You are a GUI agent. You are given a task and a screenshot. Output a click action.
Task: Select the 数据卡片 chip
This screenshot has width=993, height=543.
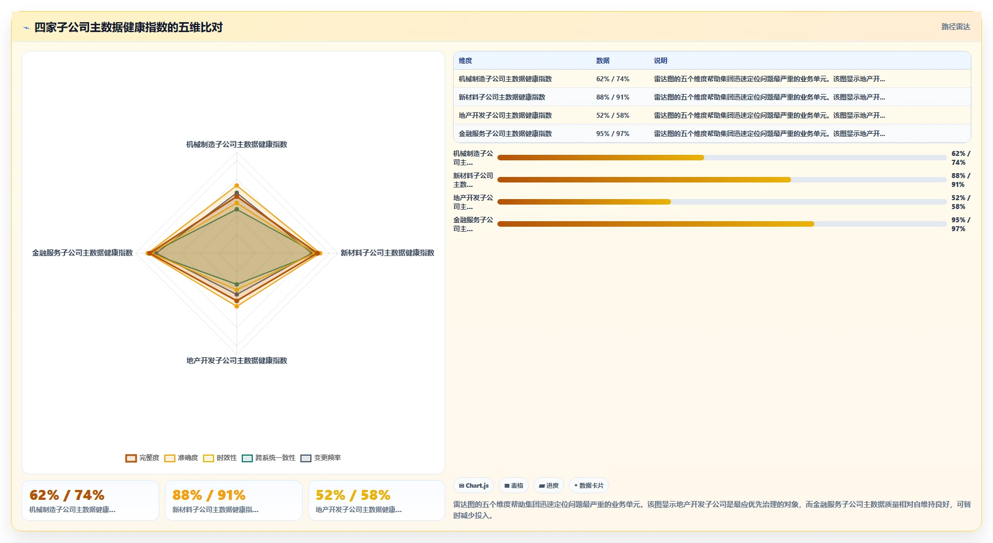[x=589, y=485]
